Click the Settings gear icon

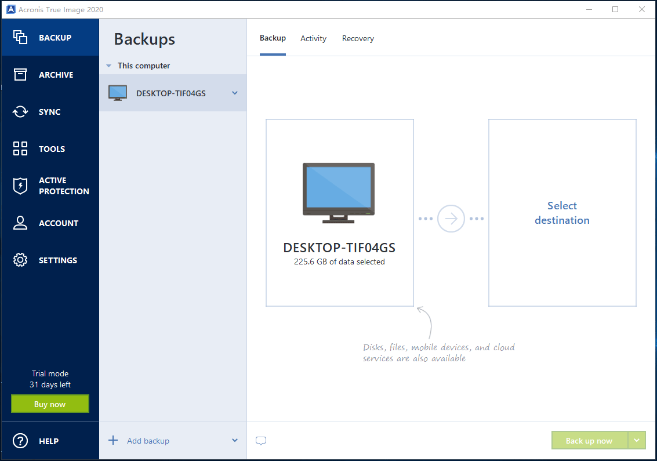coord(20,260)
